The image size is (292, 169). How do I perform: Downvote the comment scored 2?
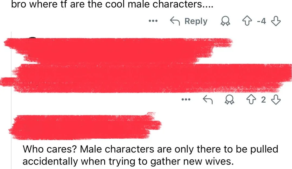pos(276,100)
